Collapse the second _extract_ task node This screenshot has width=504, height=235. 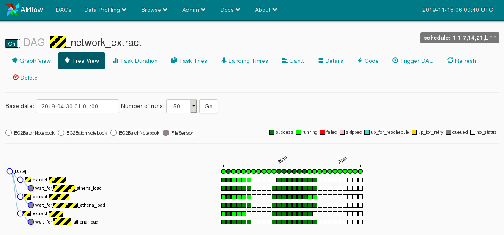(x=20, y=197)
